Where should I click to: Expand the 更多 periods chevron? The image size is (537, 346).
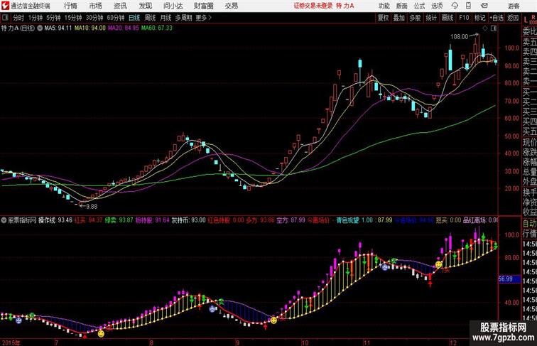point(204,18)
